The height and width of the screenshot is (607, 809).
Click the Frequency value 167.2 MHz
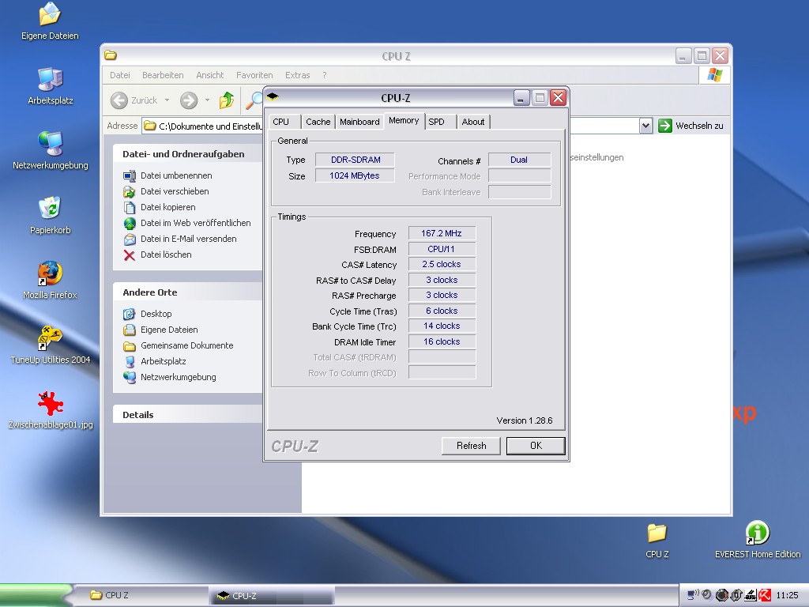click(x=442, y=233)
